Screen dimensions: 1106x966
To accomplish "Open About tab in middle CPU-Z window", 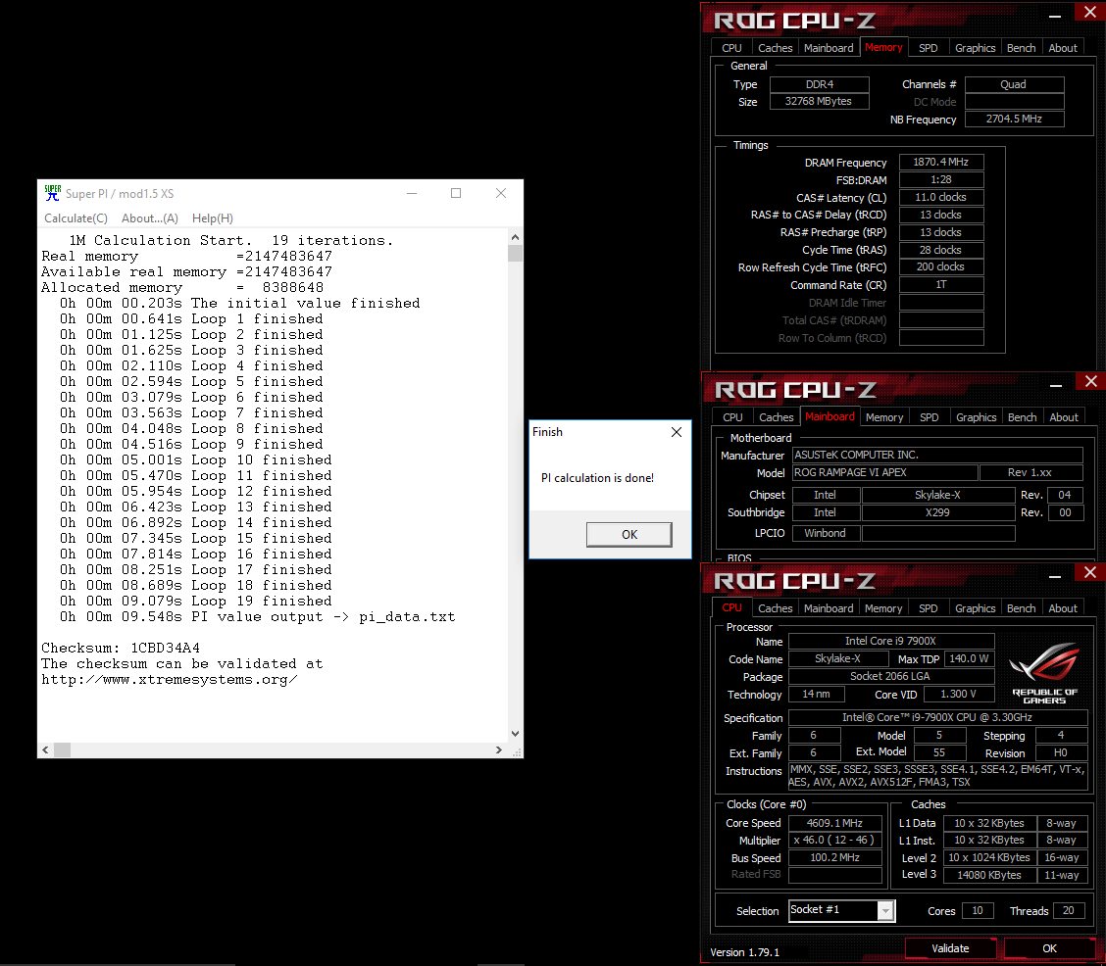I will pyautogui.click(x=1064, y=417).
